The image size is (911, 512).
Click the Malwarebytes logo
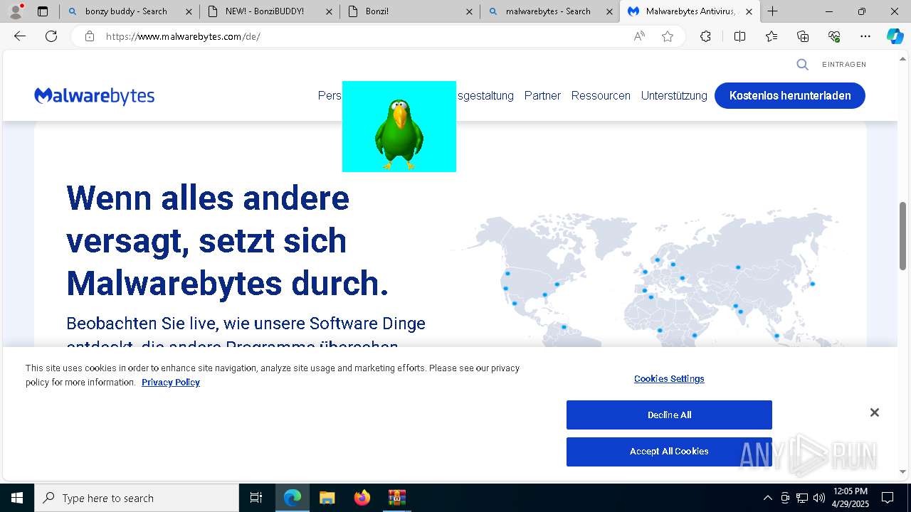point(95,96)
